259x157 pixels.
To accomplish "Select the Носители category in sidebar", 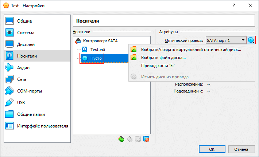I will pos(37,56).
